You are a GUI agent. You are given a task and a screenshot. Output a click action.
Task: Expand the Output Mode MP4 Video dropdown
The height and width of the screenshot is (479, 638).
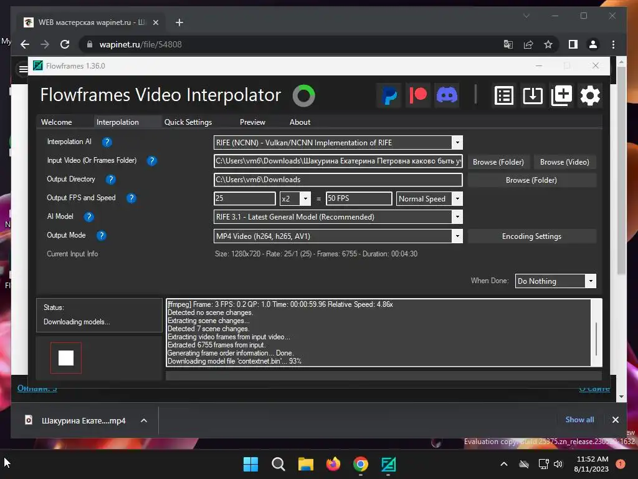click(x=457, y=236)
